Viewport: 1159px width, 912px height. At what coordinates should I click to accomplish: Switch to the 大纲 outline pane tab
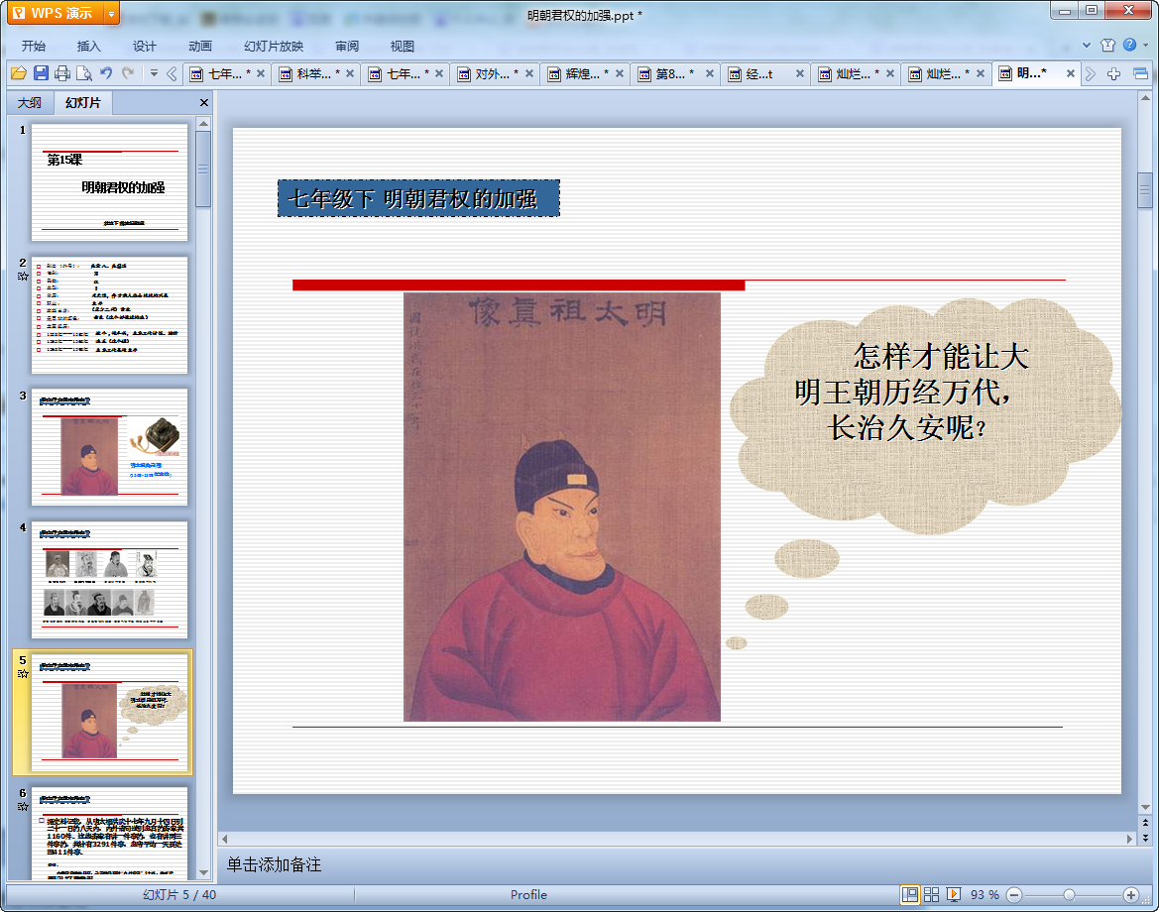30,103
